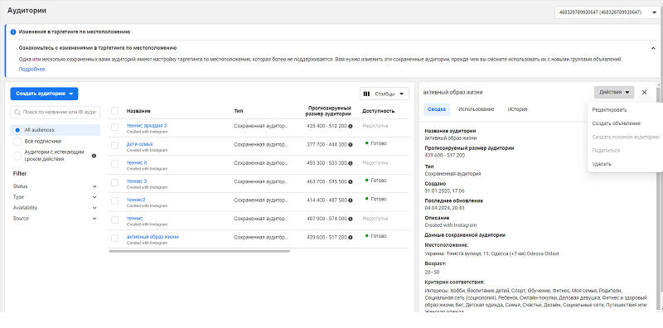Image resolution: width=663 pixels, height=328 pixels.
Task: Choose the Все подписчики radio option
Action: click(x=17, y=141)
